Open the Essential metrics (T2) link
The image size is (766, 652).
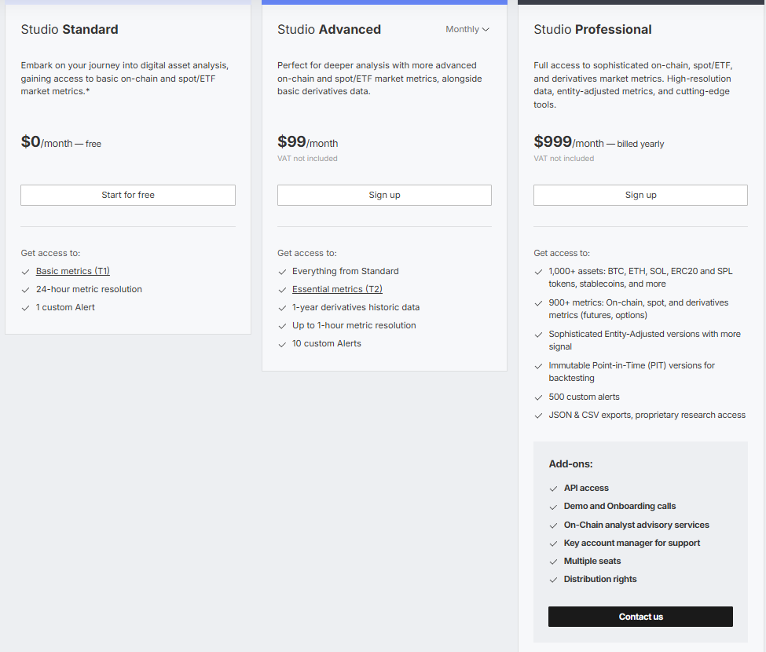337,289
